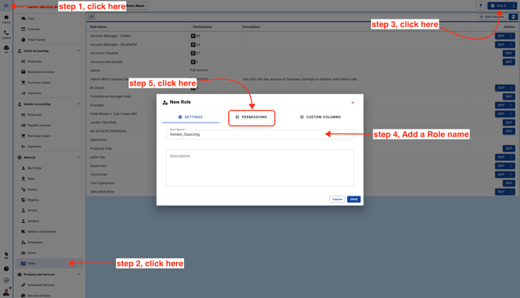Viewport: 520px width, 298px height.
Task: Open more actions menu for UMG MGR Role
Action: point(511,192)
